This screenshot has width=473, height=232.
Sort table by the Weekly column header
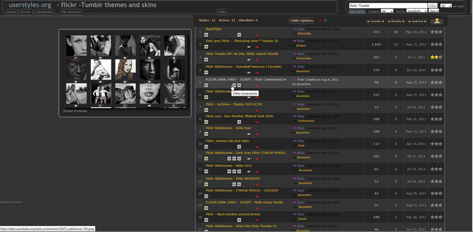(396, 22)
